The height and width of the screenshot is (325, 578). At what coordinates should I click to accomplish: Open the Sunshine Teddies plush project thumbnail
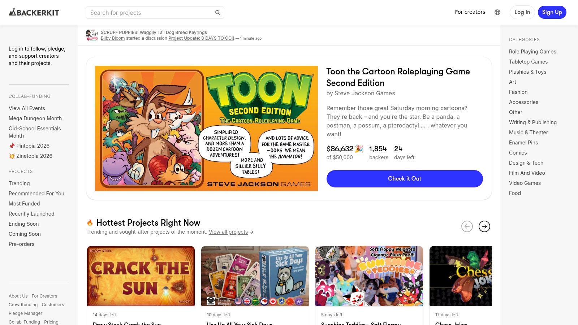tap(369, 276)
